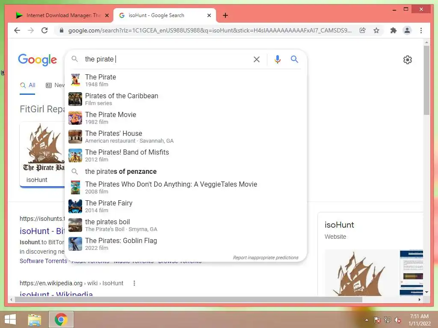Choose suggestion the pirates of penzance
438x328 pixels.
pyautogui.click(x=186, y=171)
